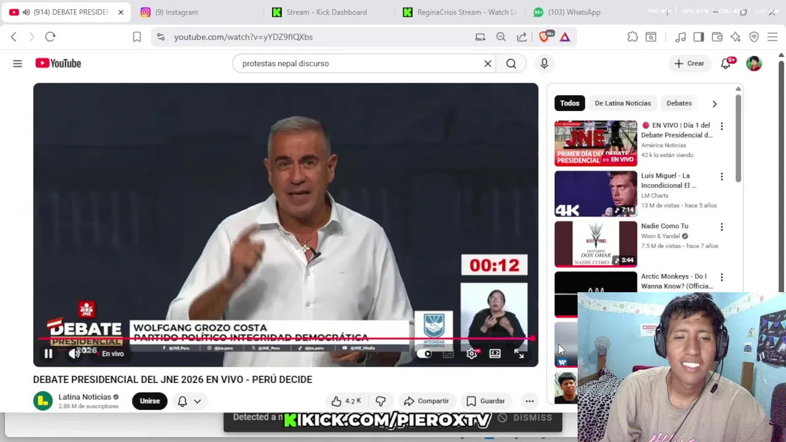Viewport: 786px width, 442px height.
Task: Reload the current page
Action: (x=50, y=37)
